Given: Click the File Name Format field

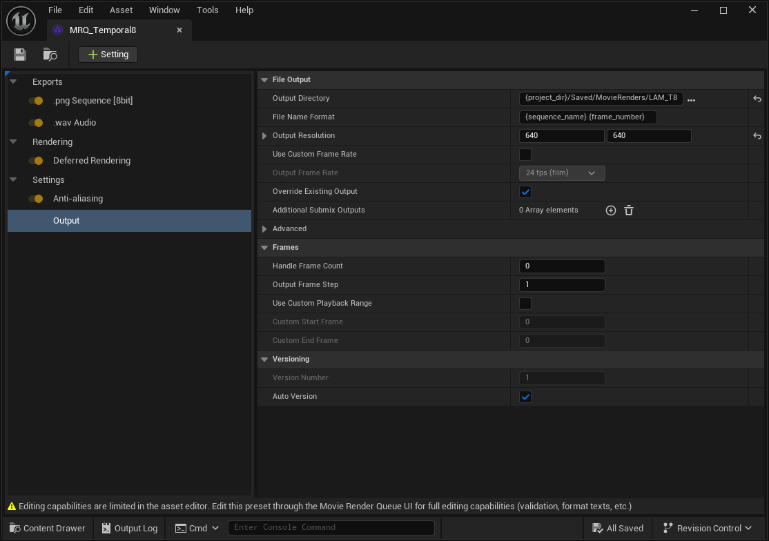Looking at the screenshot, I should click(x=587, y=117).
